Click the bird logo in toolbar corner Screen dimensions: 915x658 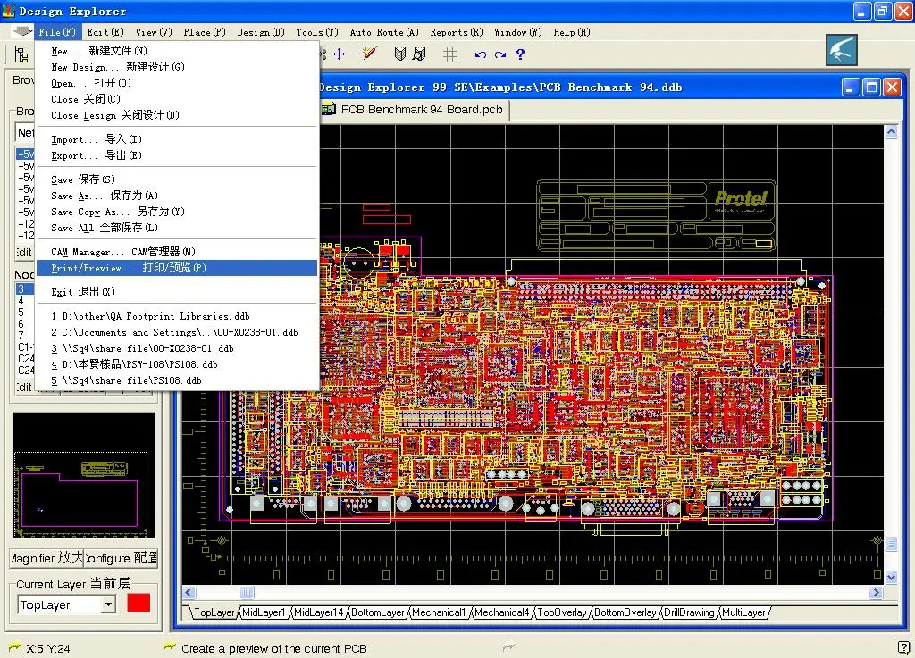click(x=842, y=50)
